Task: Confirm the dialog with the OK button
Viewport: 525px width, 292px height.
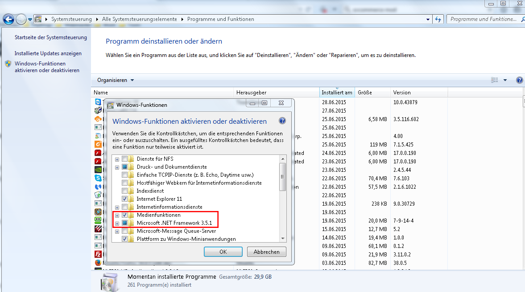Action: (x=223, y=251)
